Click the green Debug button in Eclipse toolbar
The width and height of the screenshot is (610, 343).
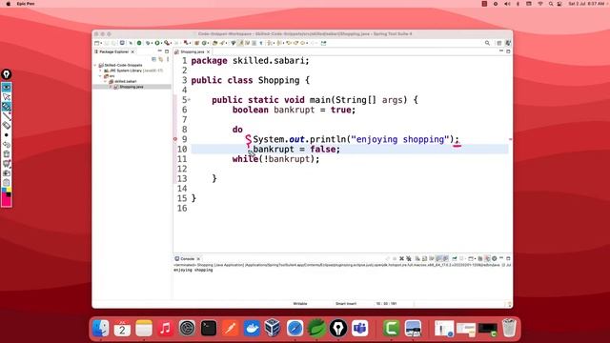(x=148, y=43)
